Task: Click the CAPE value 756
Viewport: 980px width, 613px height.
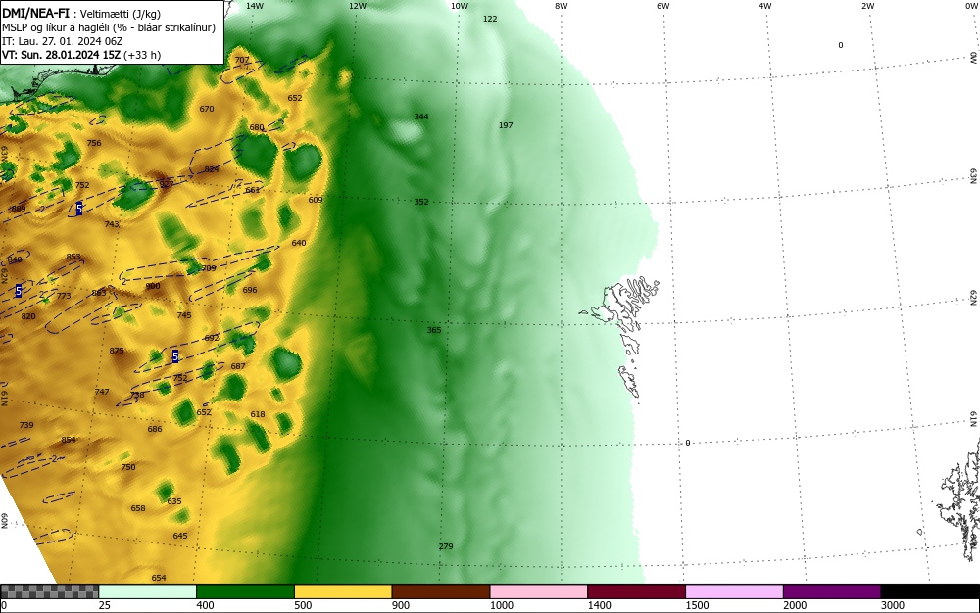Action: (x=94, y=143)
